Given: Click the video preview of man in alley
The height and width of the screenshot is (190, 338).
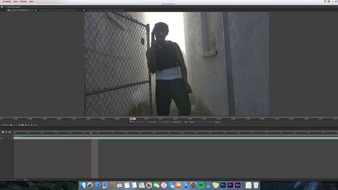Looking at the screenshot, I should (x=177, y=64).
